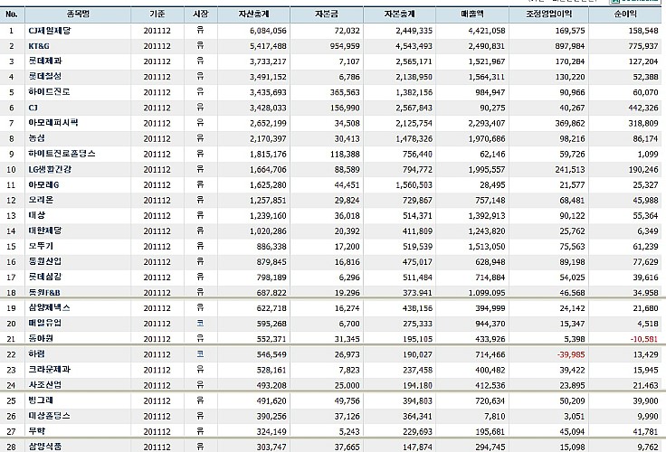Select the sales value 1,513,050 for 오뚜기
The height and width of the screenshot is (452, 666).
point(487,247)
